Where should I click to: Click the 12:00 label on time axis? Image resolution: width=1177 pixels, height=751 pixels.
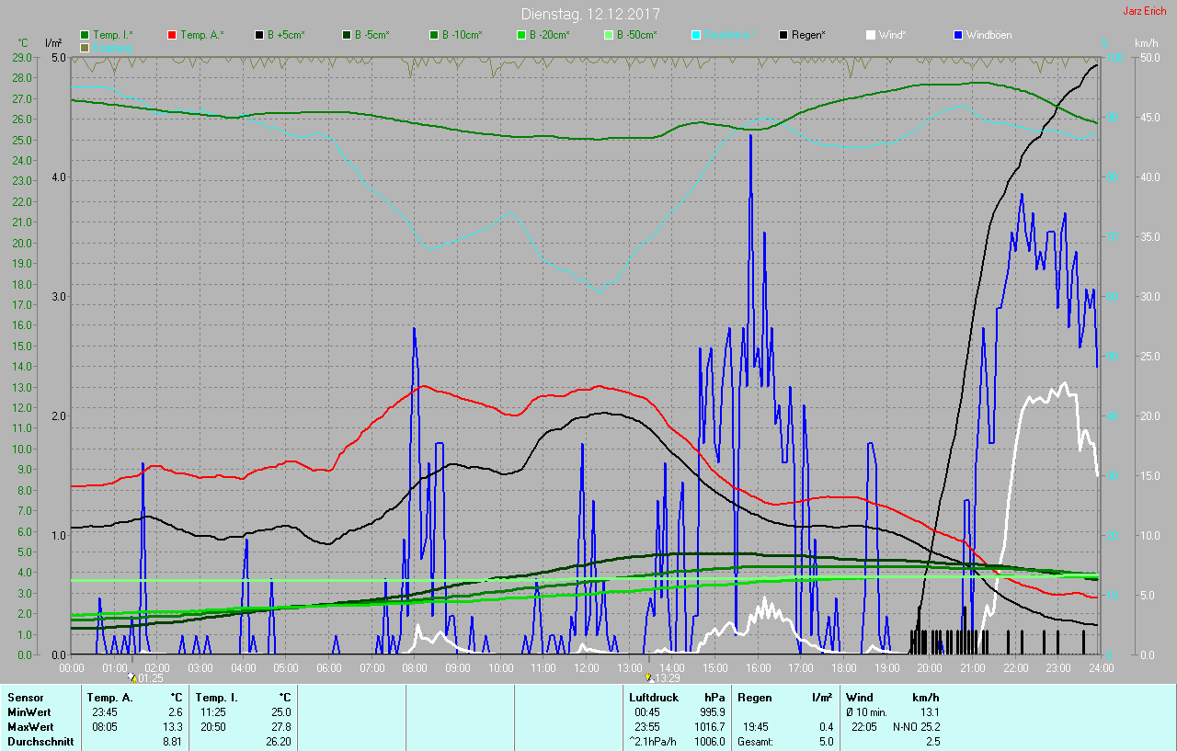pos(586,667)
